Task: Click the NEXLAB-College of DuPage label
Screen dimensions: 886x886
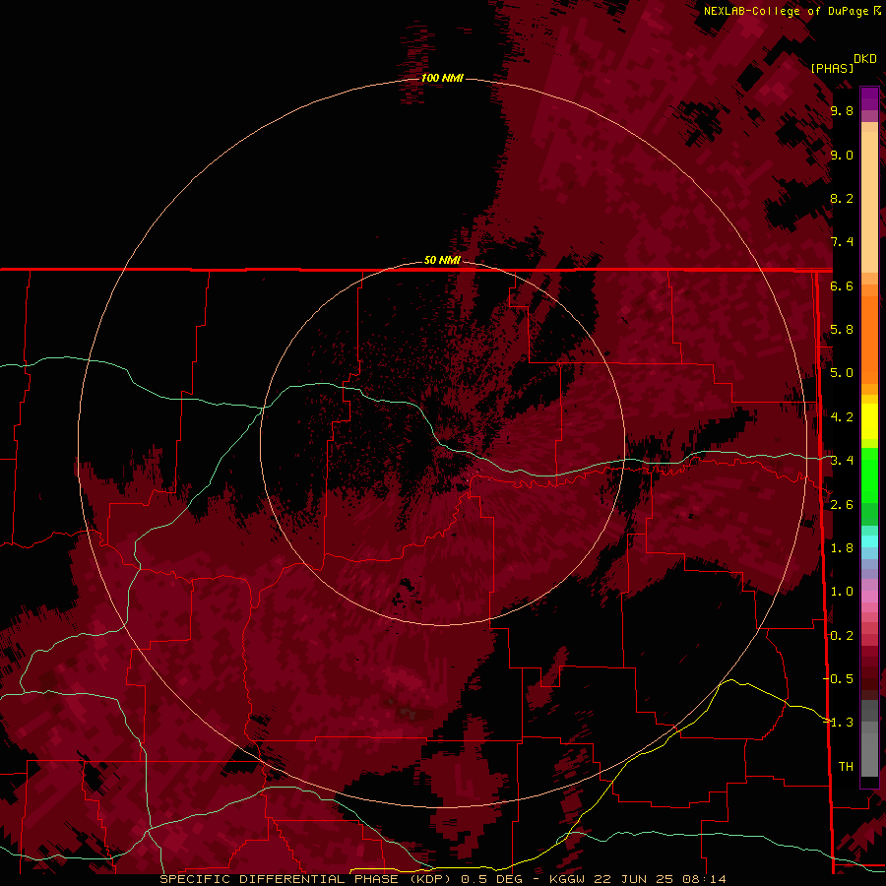Action: [x=786, y=11]
